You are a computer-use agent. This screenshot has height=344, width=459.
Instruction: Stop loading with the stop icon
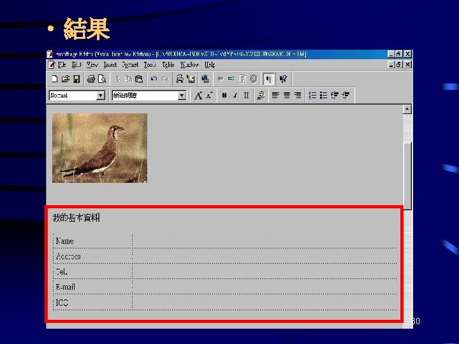pyautogui.click(x=254, y=79)
